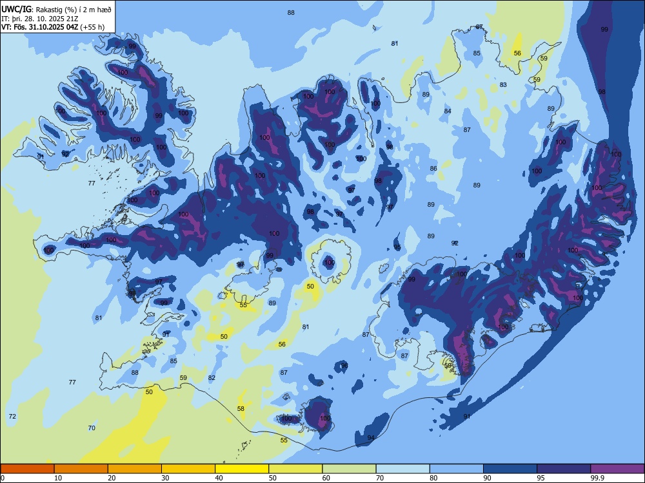
Task: Click the dark orange 0–10 legend swatch
Action: (27, 469)
